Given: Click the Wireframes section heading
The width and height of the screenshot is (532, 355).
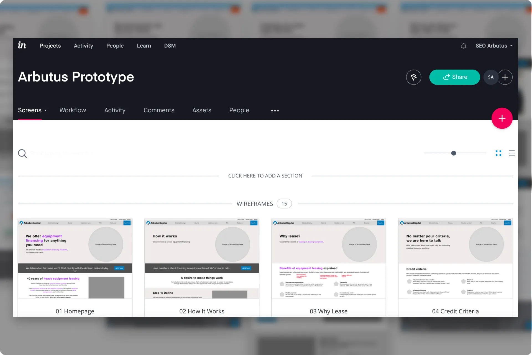Looking at the screenshot, I should point(255,204).
